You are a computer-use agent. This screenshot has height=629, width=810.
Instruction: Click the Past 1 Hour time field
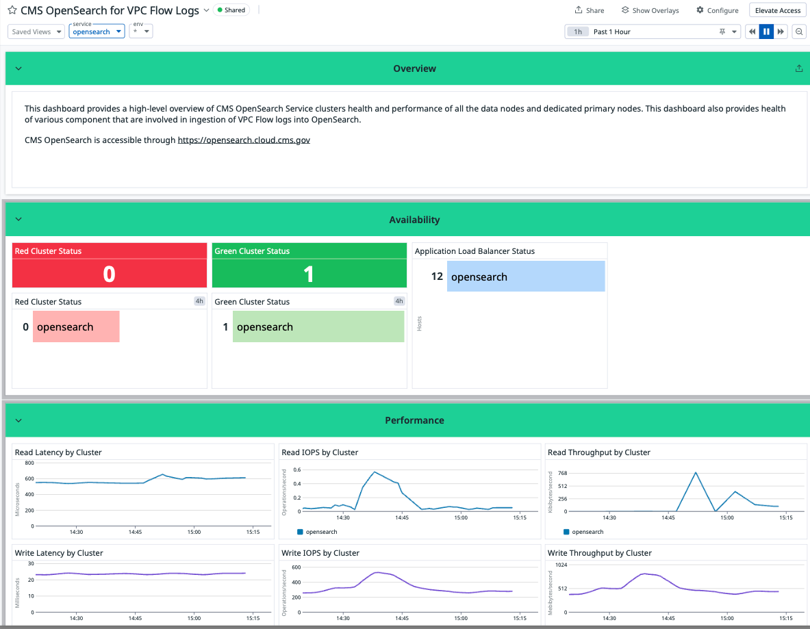(653, 32)
